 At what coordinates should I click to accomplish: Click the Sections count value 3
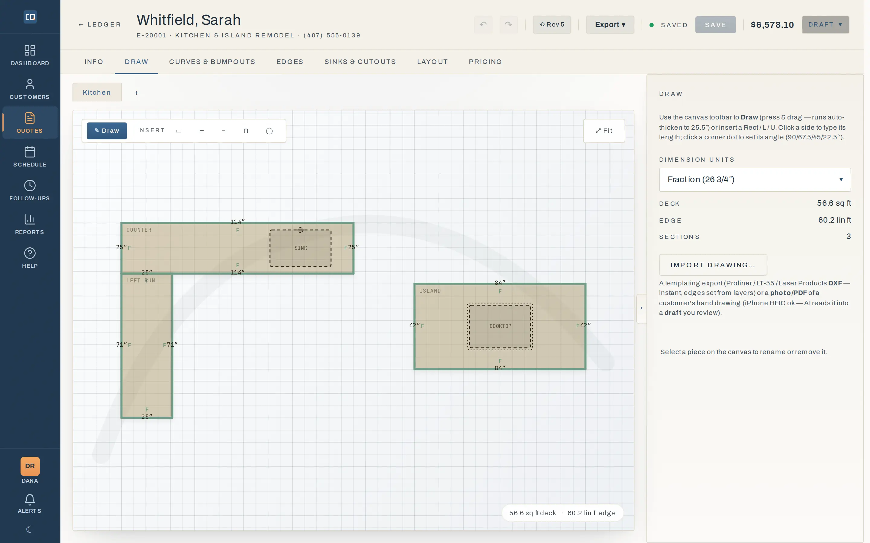(x=849, y=236)
